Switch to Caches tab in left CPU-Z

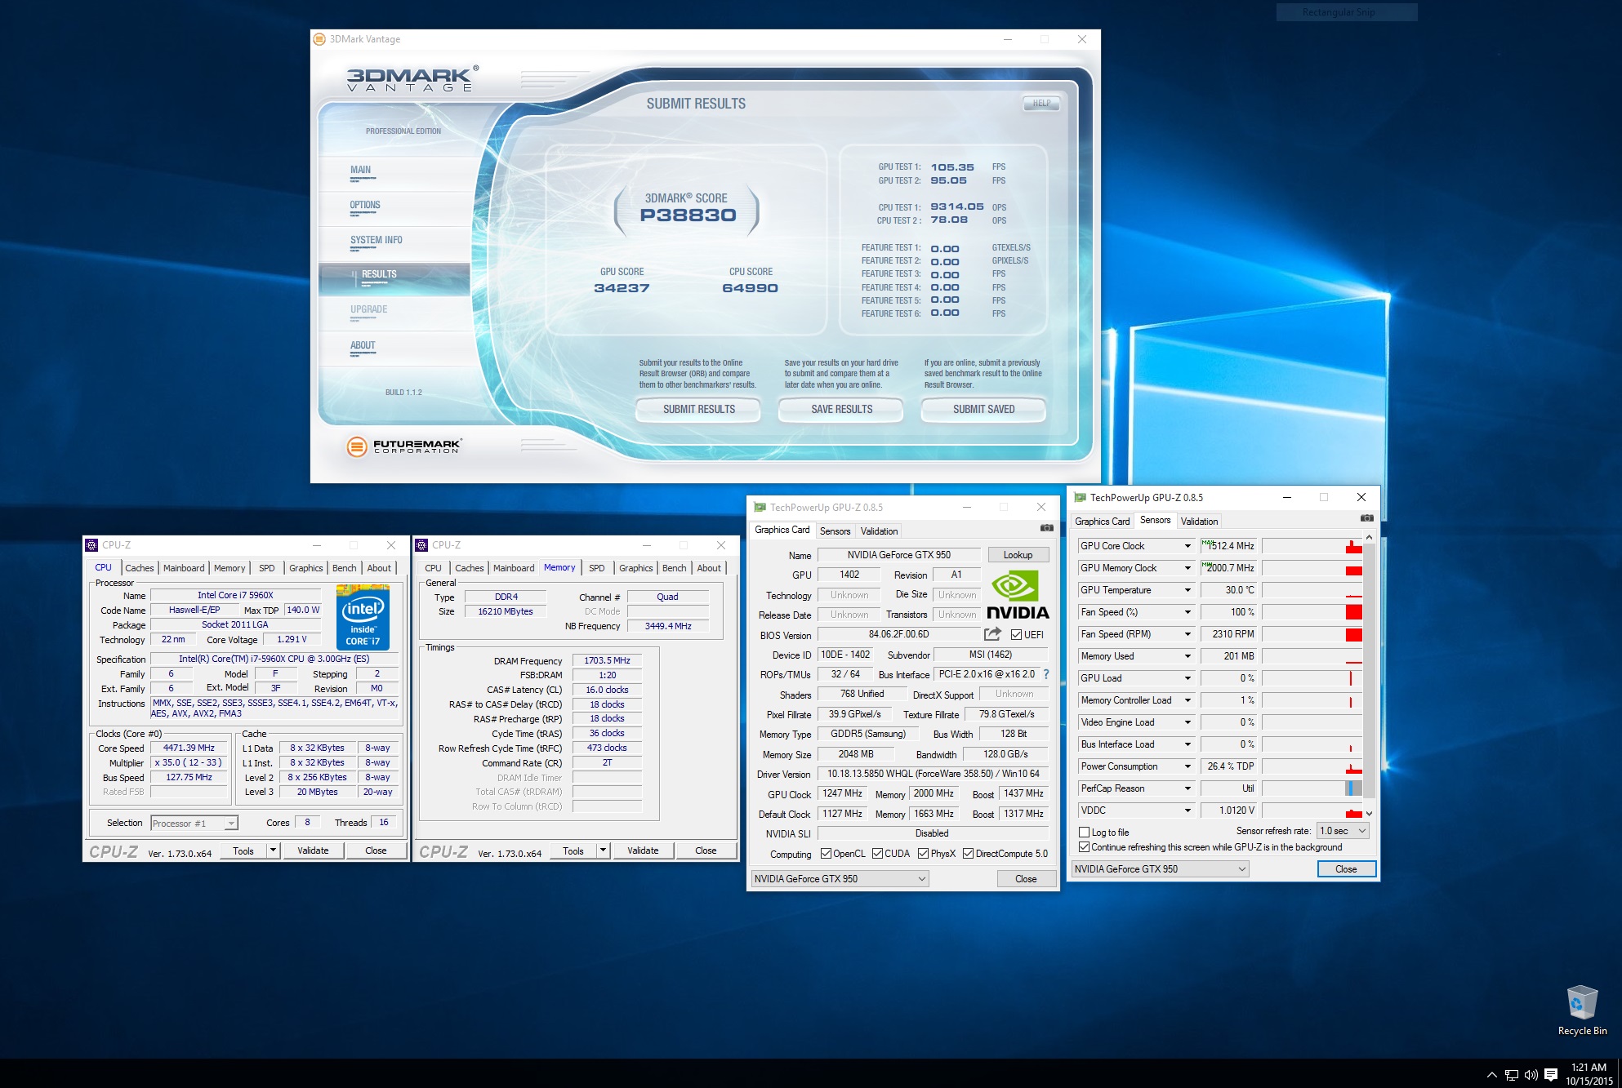[139, 568]
